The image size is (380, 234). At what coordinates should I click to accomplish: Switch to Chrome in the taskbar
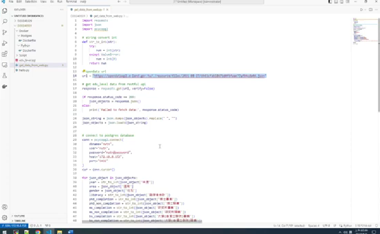38,232
